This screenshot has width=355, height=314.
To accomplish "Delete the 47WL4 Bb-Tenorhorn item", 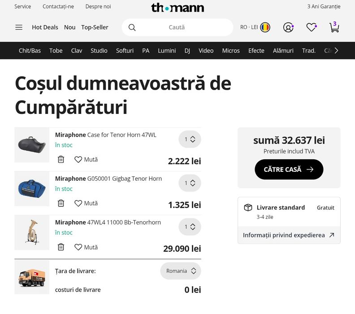I will [61, 247].
